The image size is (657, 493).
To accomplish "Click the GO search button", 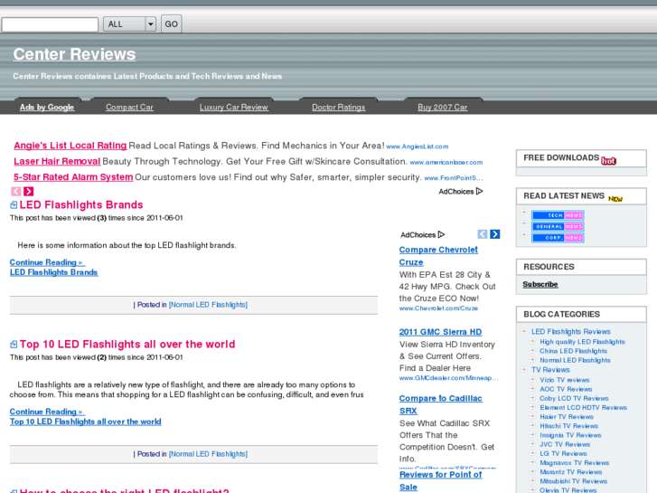I will [x=172, y=24].
